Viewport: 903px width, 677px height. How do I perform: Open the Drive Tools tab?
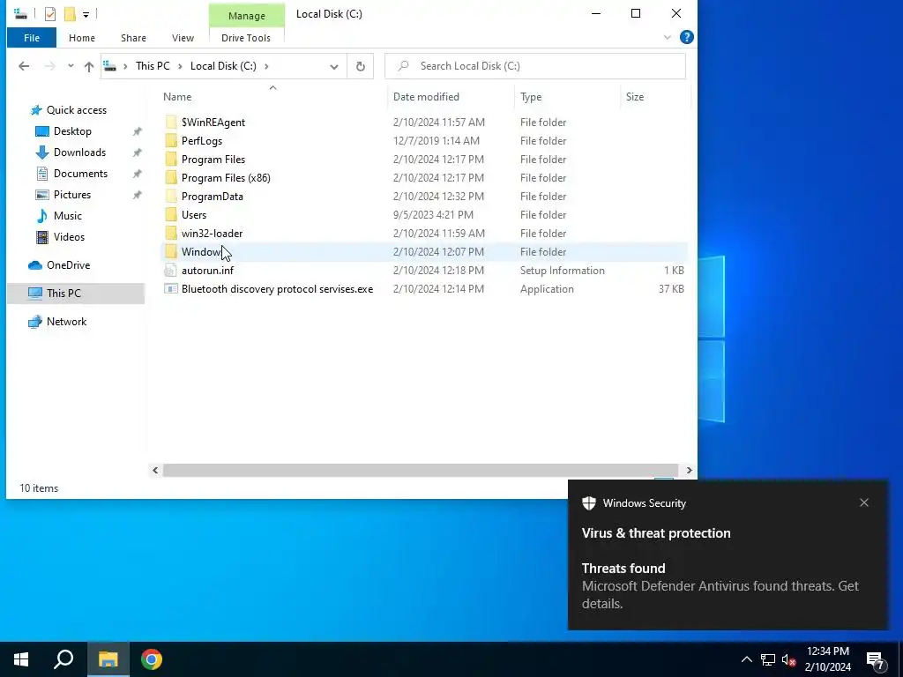(x=246, y=38)
